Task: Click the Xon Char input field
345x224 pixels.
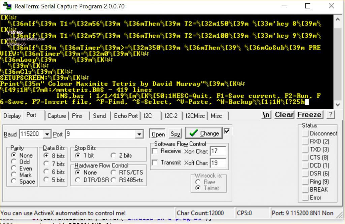Action: click(218, 152)
